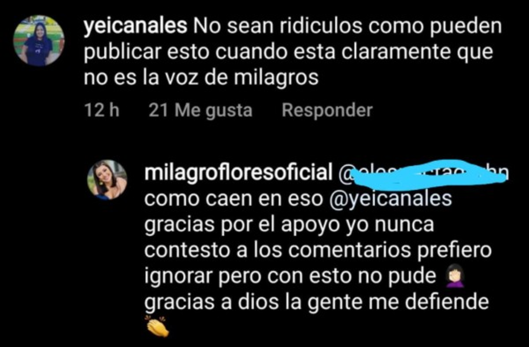The width and height of the screenshot is (529, 347).
Task: Click the "ignorar pero con esto no pude" text
Action: click(x=290, y=277)
